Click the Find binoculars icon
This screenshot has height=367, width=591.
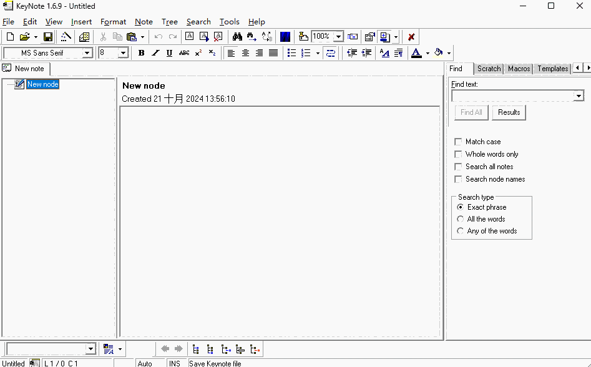(237, 37)
